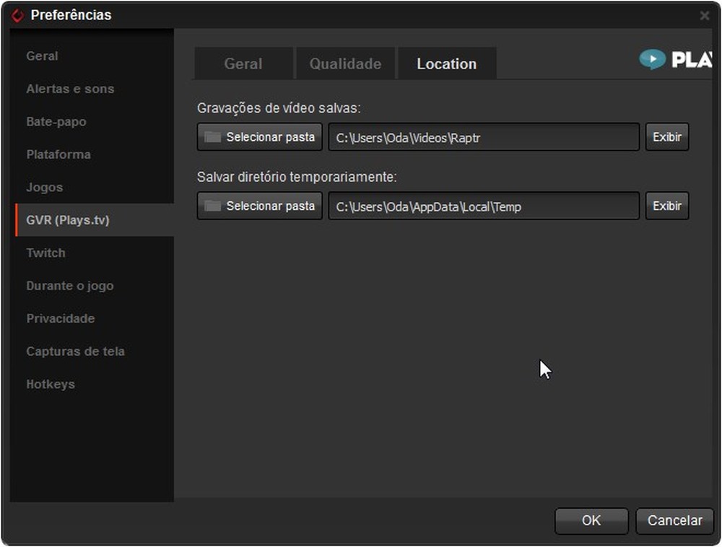722x547 pixels.
Task: Click folder icon on temporary directory Selecionar pasta
Action: (212, 206)
